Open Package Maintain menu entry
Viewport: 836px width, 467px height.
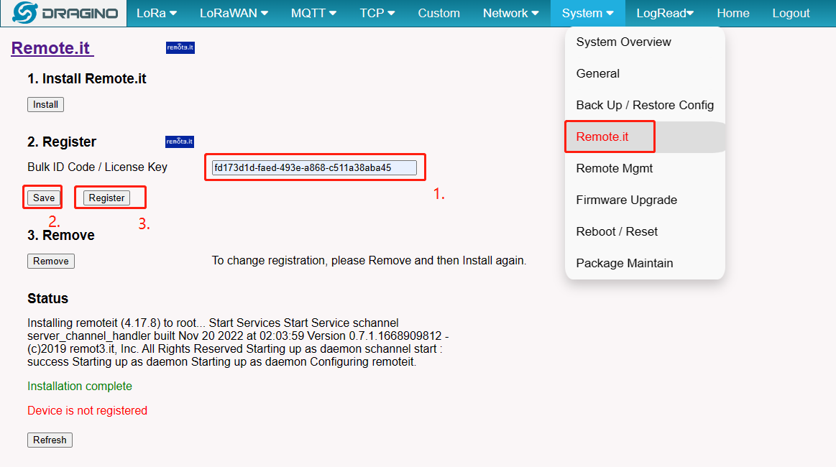645,263
